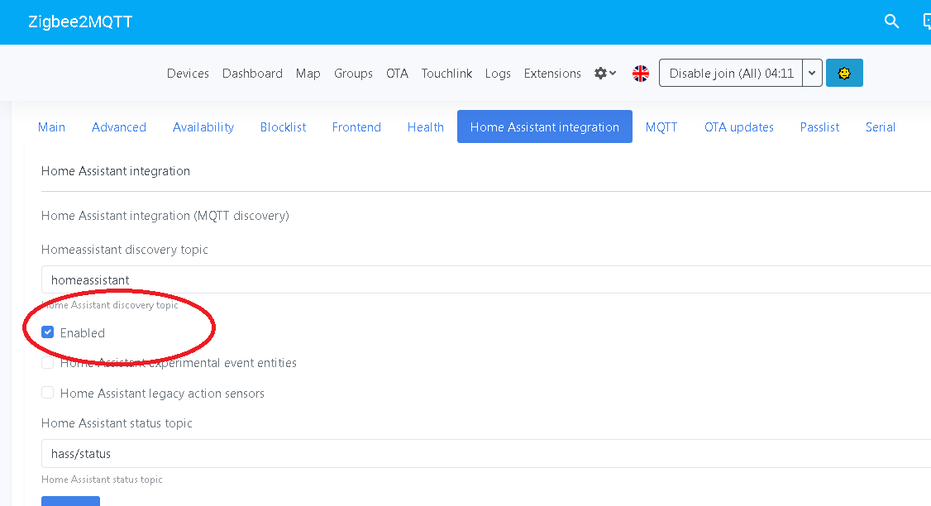
Task: Open the Serial tab
Action: 880,126
